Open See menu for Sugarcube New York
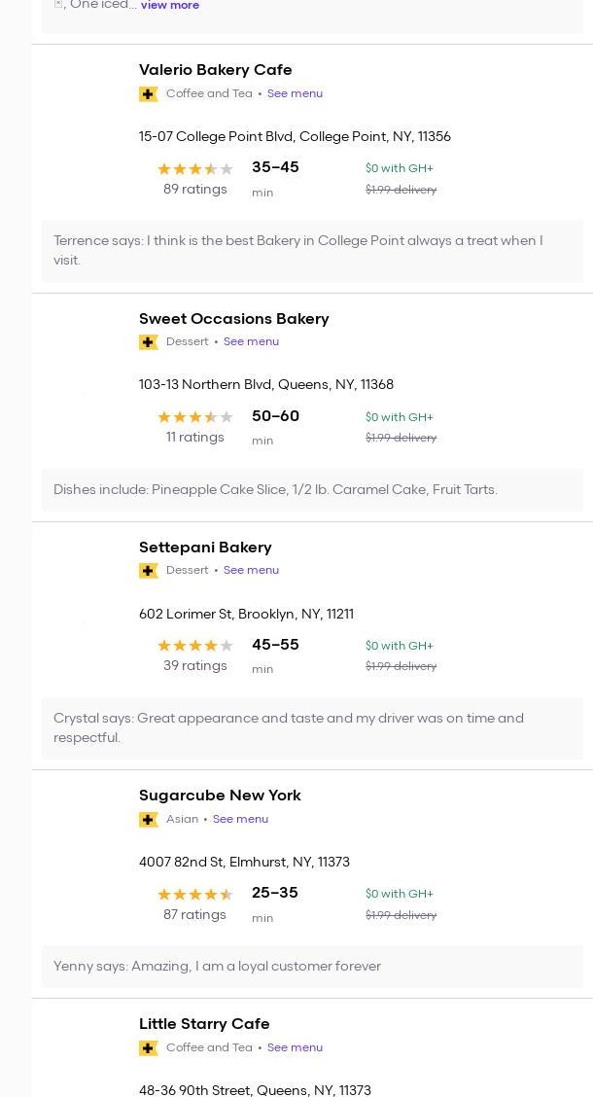This screenshot has width=593, height=1097. pos(240,820)
